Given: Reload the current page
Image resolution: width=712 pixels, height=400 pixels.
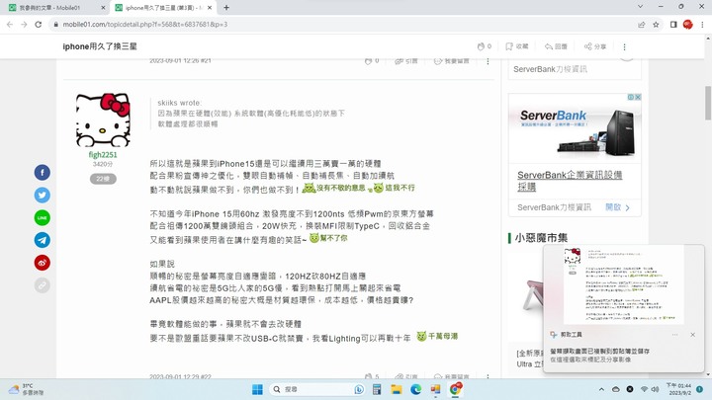Looking at the screenshot, I should coord(39,25).
